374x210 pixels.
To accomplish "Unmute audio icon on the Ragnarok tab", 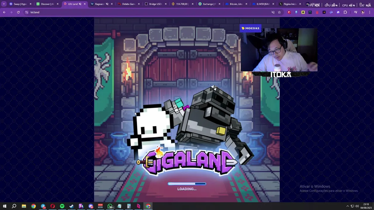I will tap(107, 4).
